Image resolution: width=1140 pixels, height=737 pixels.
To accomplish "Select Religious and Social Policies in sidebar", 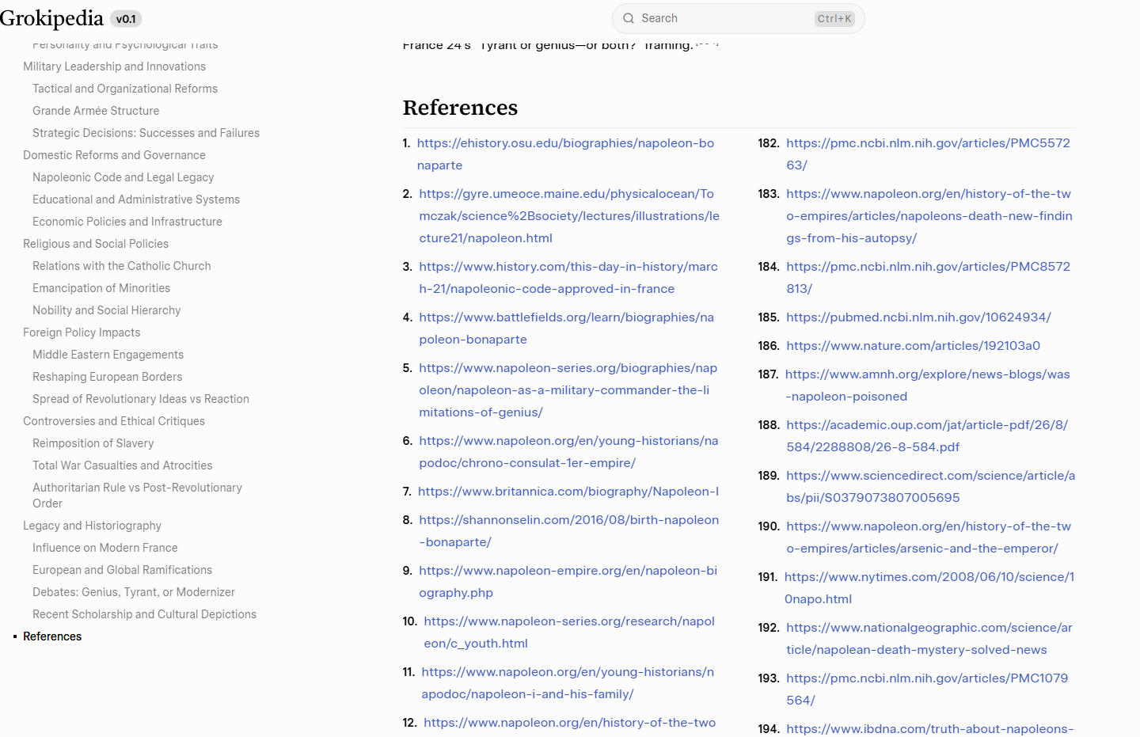I will point(96,244).
